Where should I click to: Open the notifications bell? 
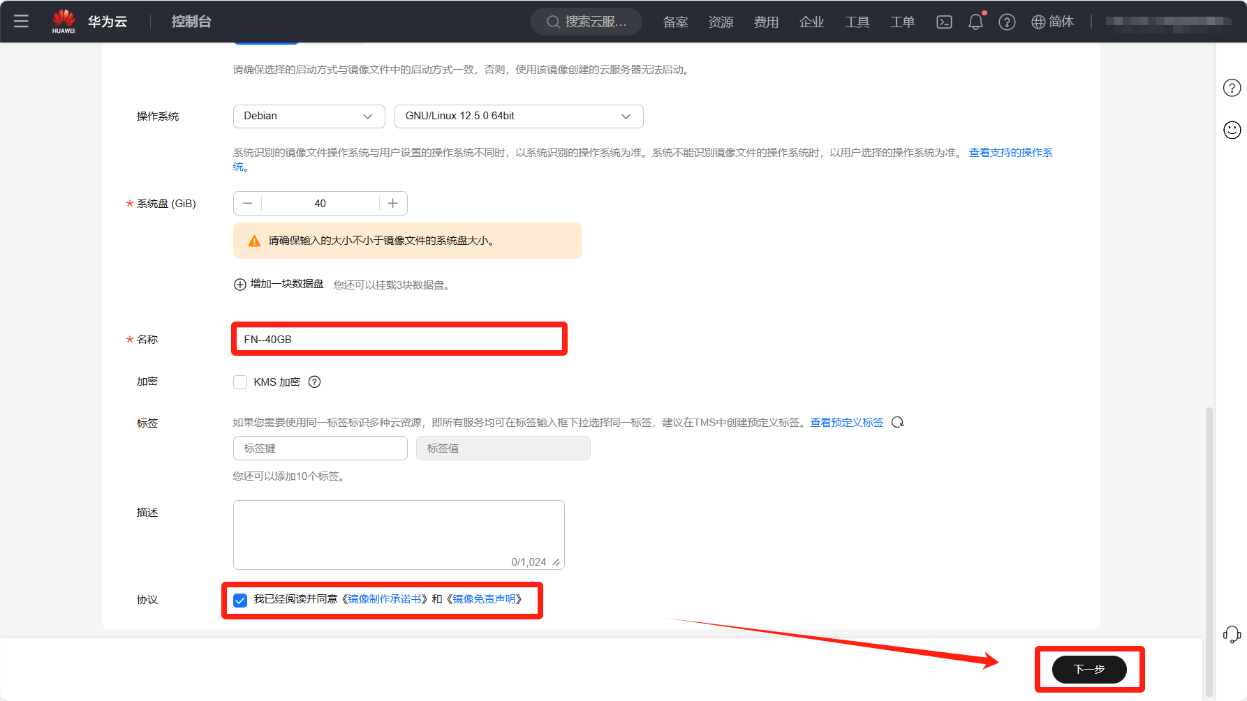click(x=975, y=22)
